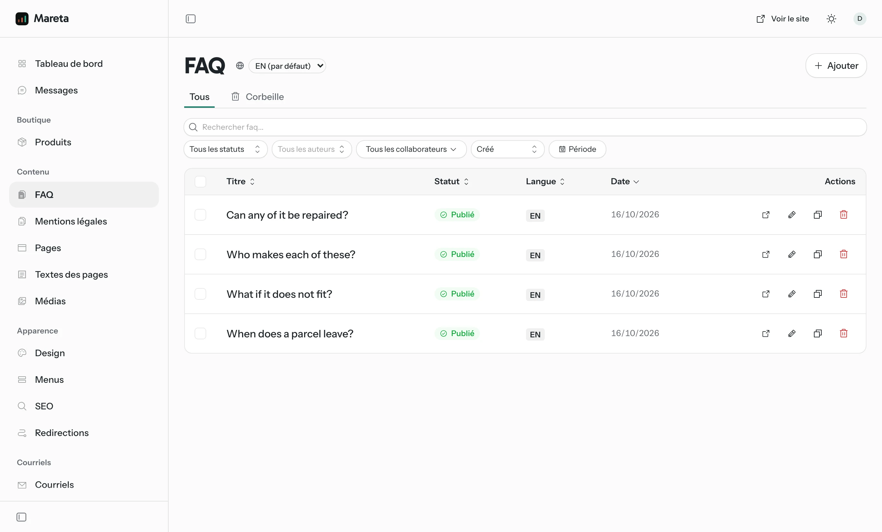Switch to the Corbeille tab
Viewport: 882px width, 532px height.
pyautogui.click(x=258, y=97)
